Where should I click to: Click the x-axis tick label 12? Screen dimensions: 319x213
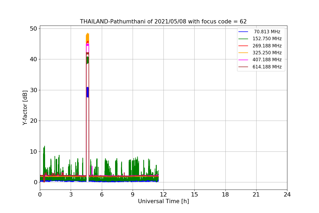163,195
